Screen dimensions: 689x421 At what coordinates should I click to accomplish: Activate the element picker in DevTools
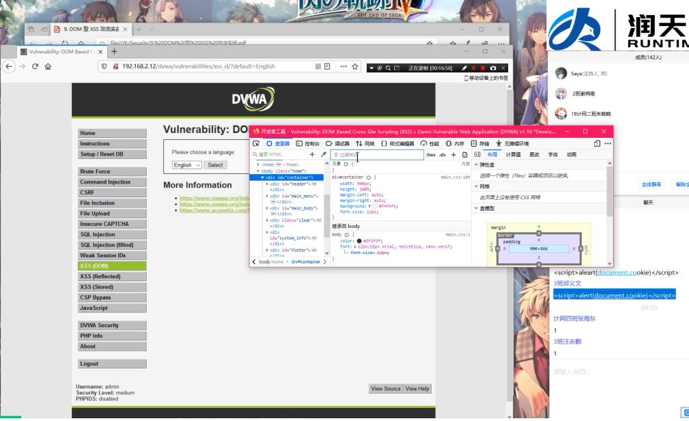coord(256,143)
